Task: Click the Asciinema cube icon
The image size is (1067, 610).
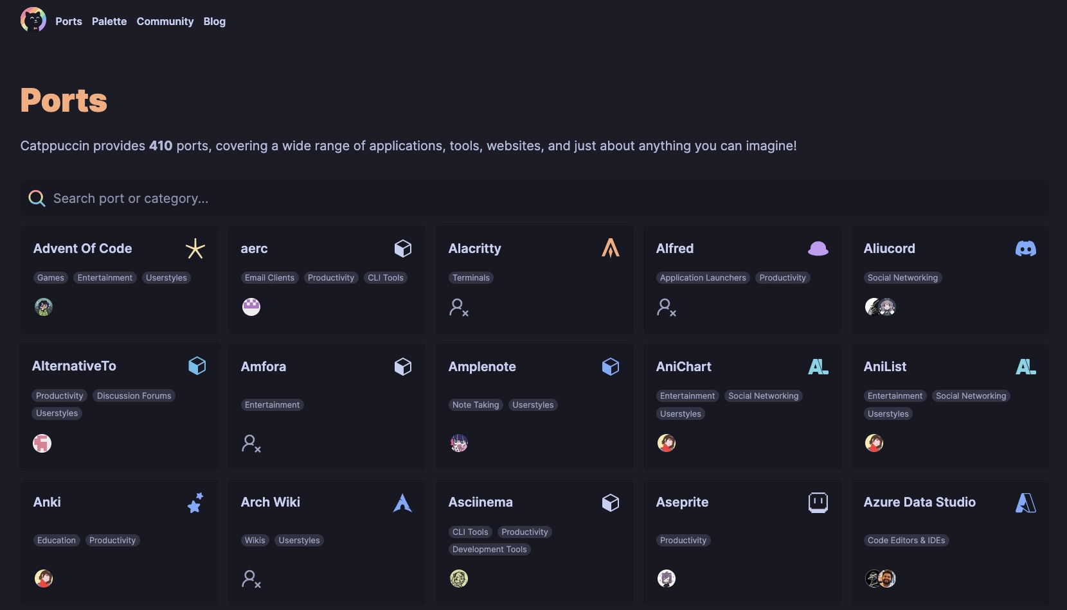Action: [611, 503]
